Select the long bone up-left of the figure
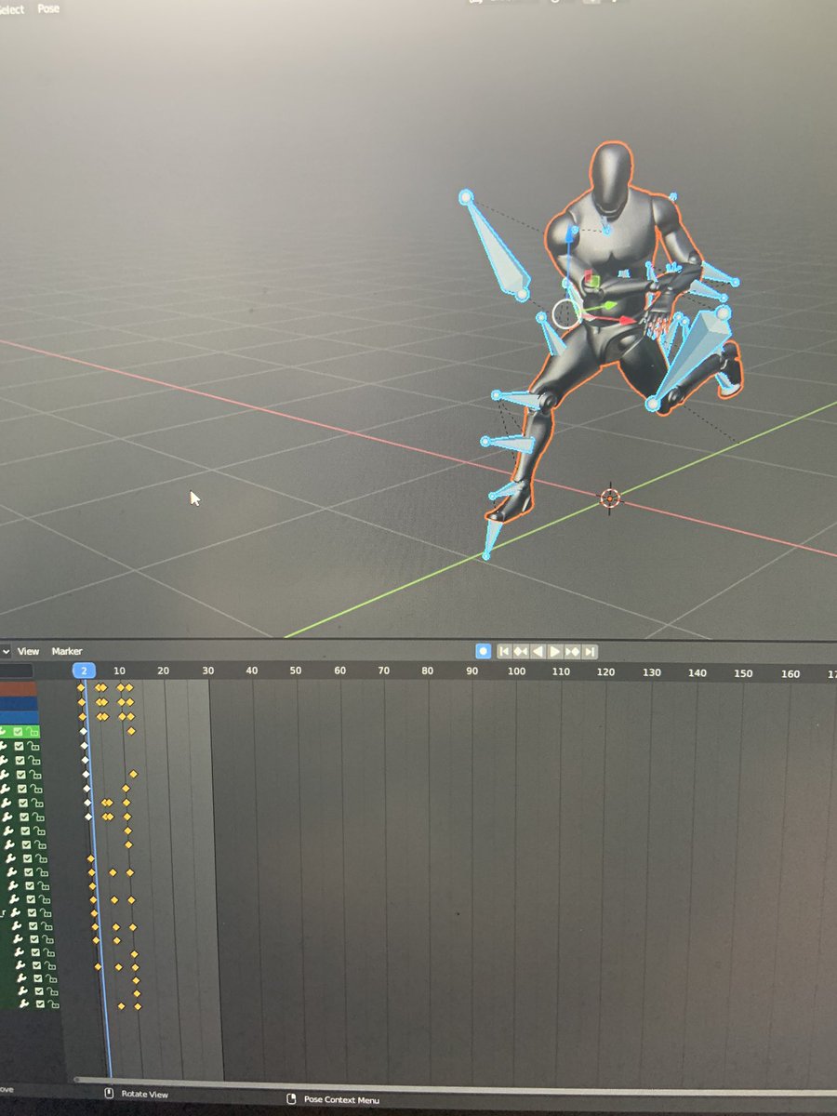The height and width of the screenshot is (1116, 837). pyautogui.click(x=496, y=247)
